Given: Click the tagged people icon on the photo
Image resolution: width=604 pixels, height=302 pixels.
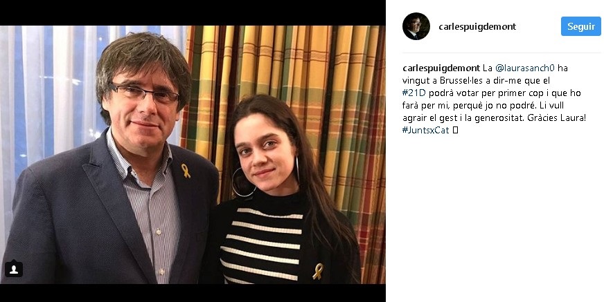Looking at the screenshot, I should (x=14, y=269).
